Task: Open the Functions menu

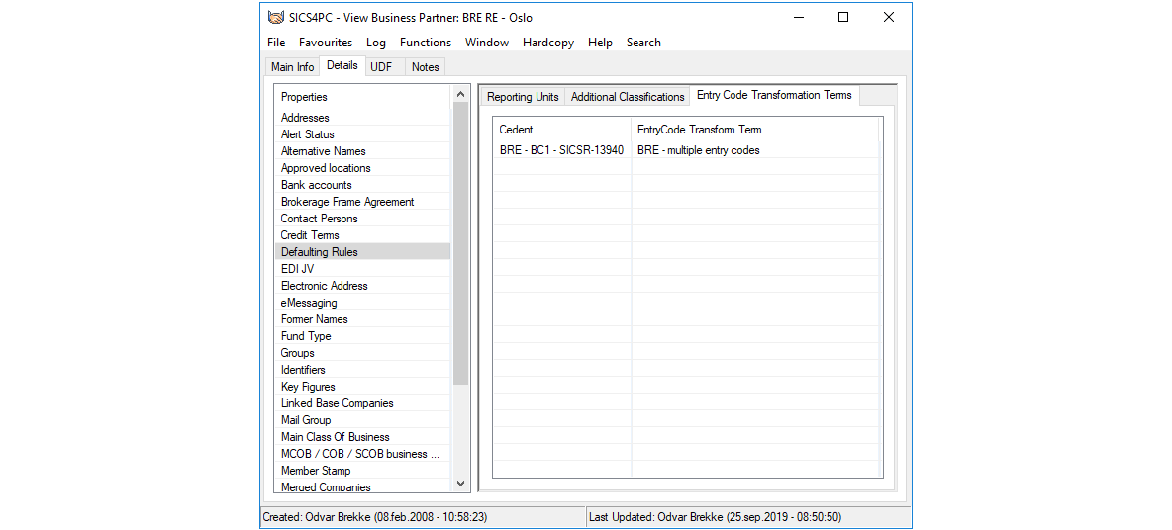Action: 425,43
